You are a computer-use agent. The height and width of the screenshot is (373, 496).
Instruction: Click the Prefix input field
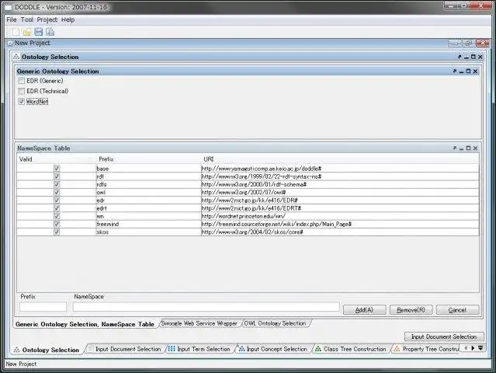point(43,306)
